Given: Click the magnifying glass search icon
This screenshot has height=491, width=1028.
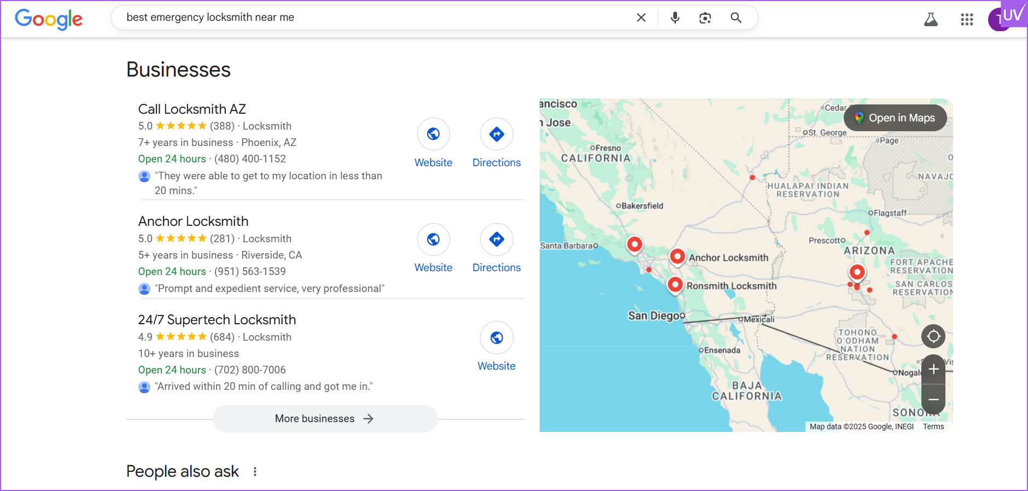Looking at the screenshot, I should (x=736, y=17).
